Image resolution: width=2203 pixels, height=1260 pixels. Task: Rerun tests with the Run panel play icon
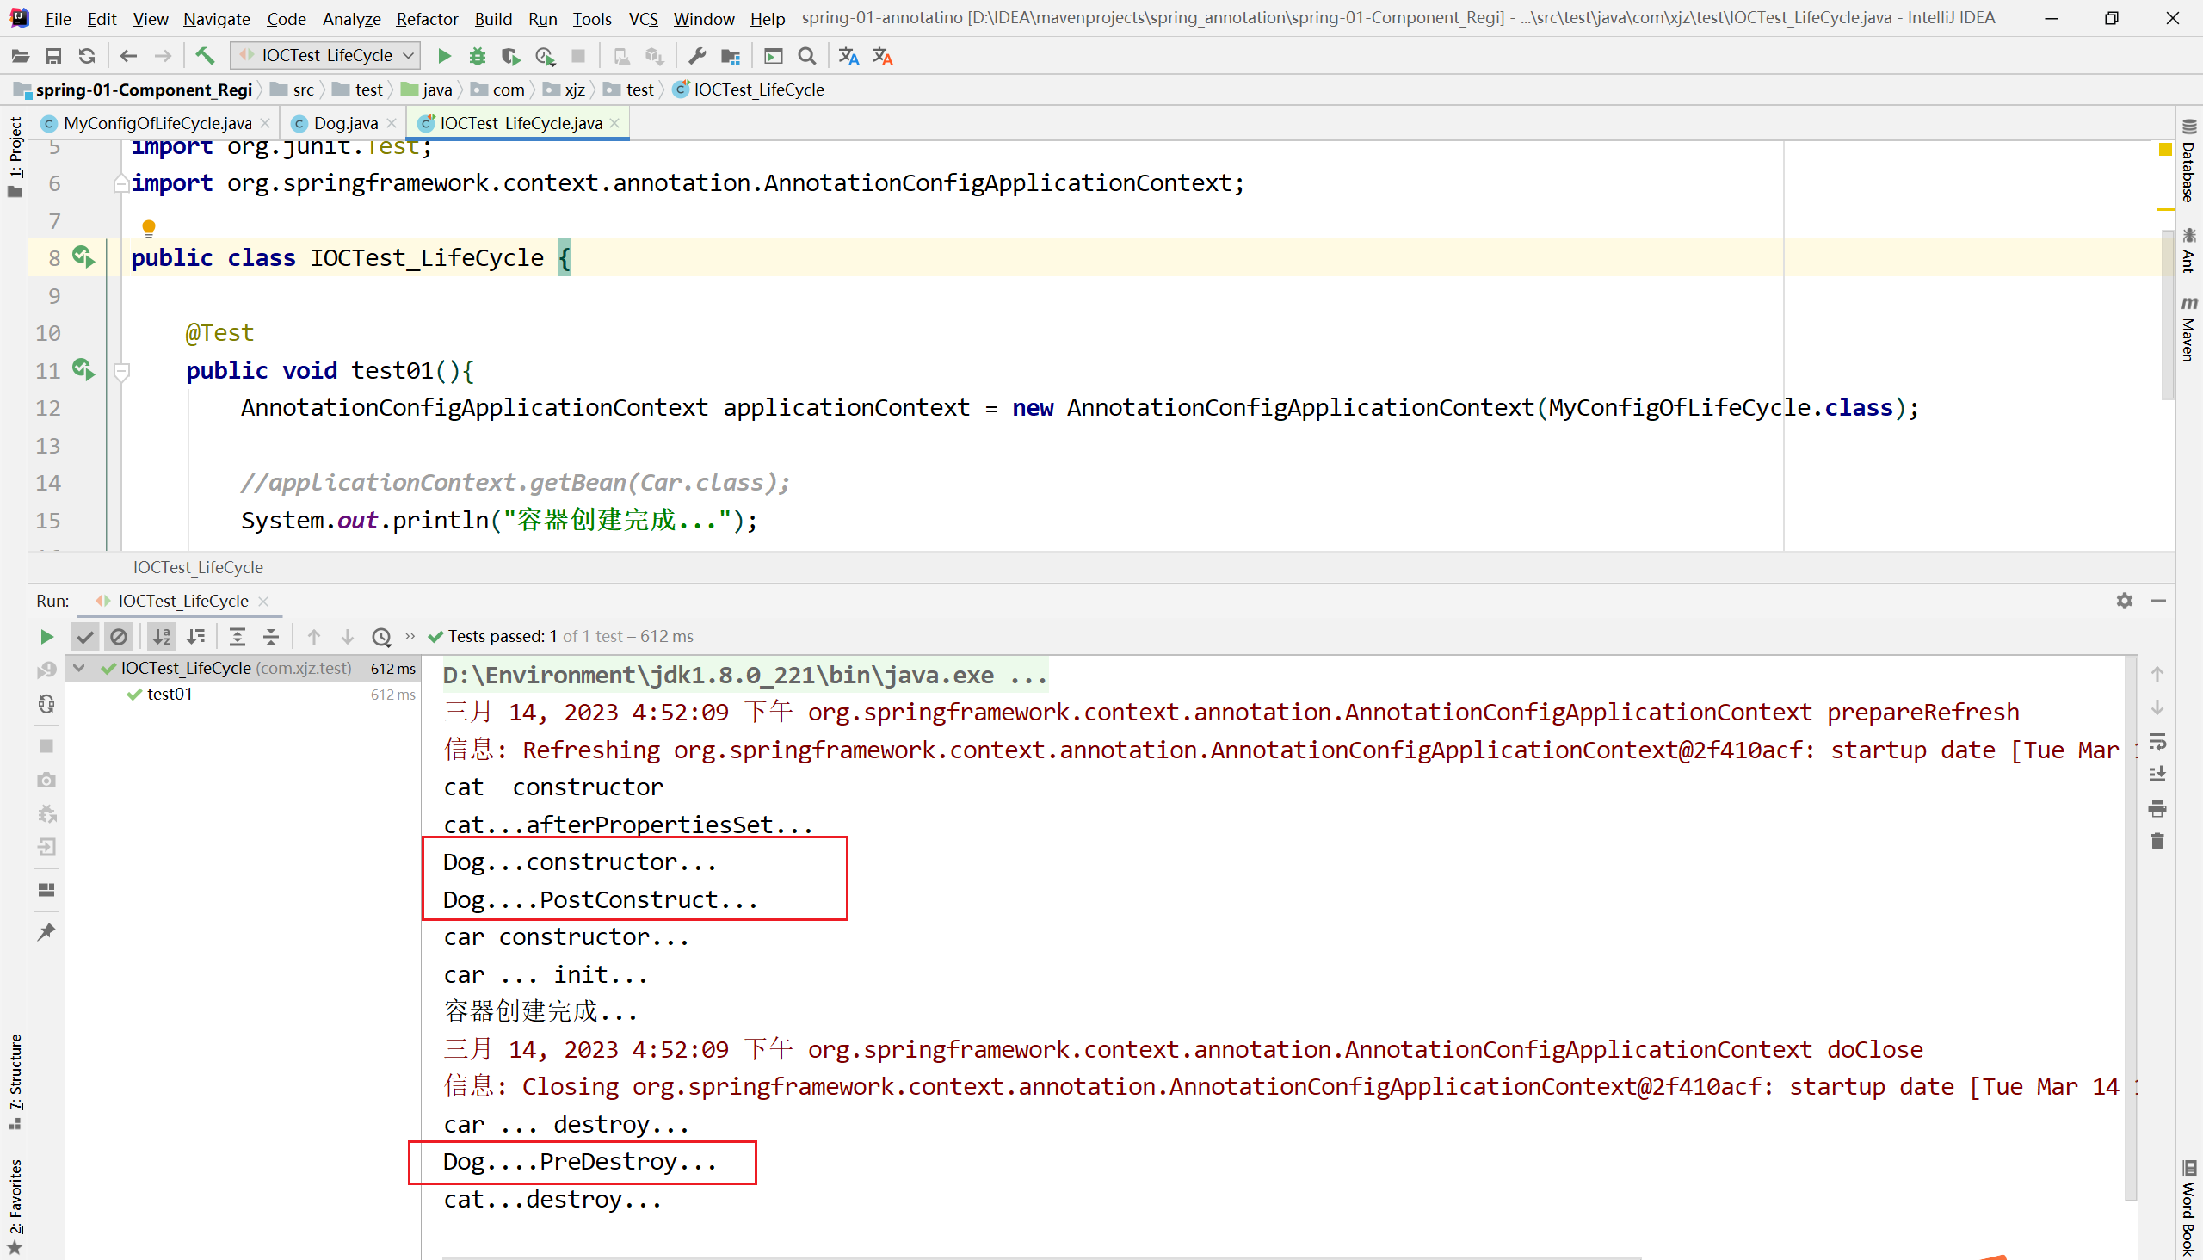point(46,637)
